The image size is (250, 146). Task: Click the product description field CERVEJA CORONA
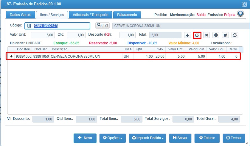tap(181, 26)
